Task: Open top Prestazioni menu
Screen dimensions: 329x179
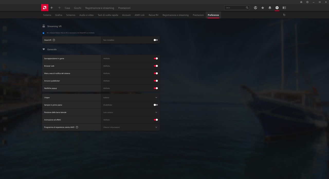Action: click(x=124, y=8)
